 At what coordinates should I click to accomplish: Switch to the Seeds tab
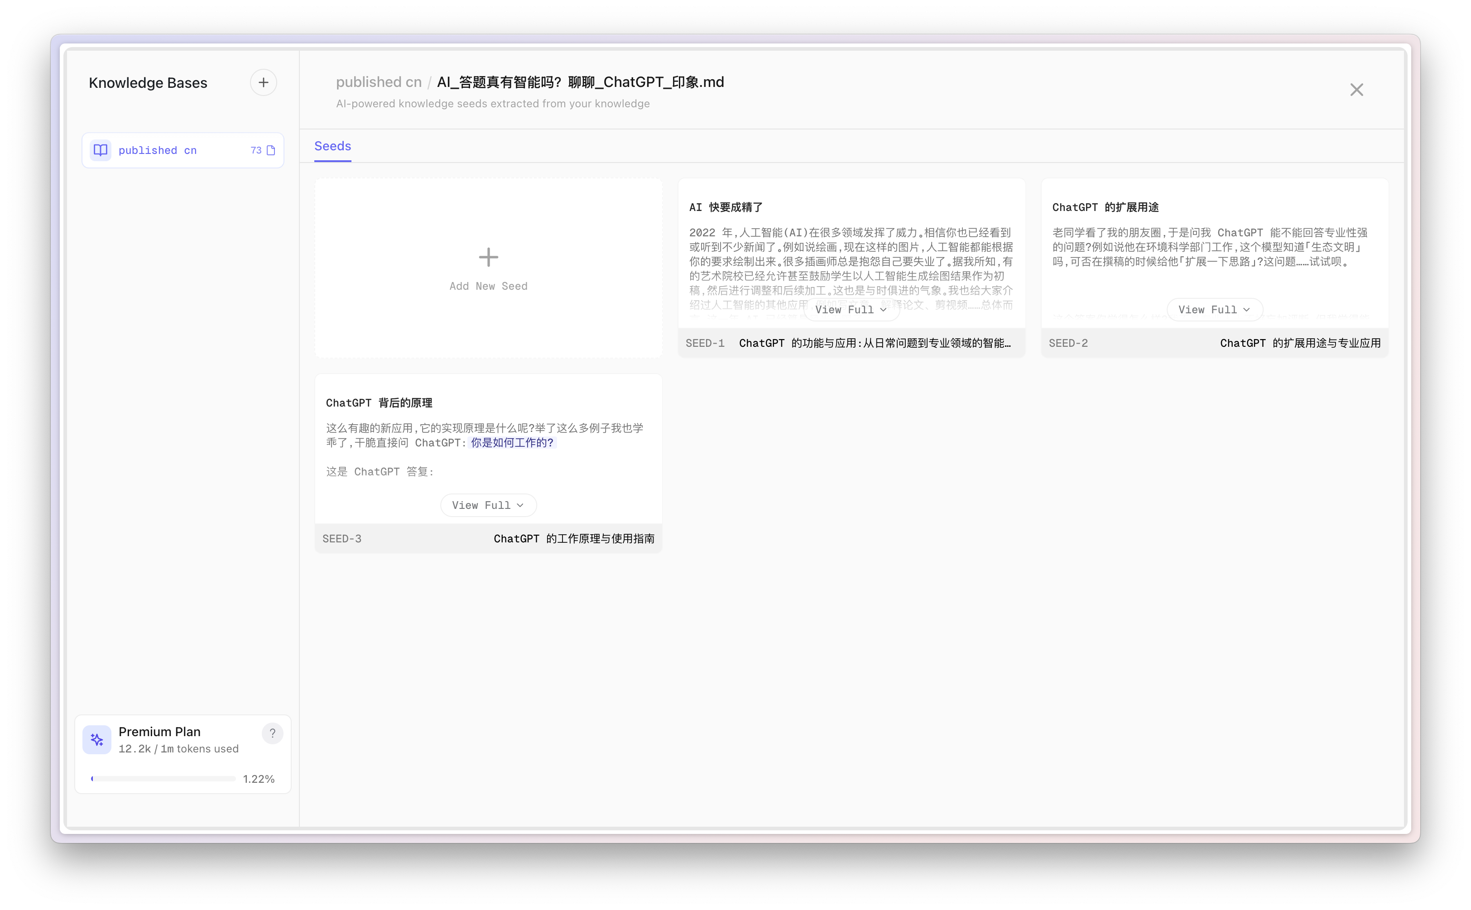click(x=332, y=146)
